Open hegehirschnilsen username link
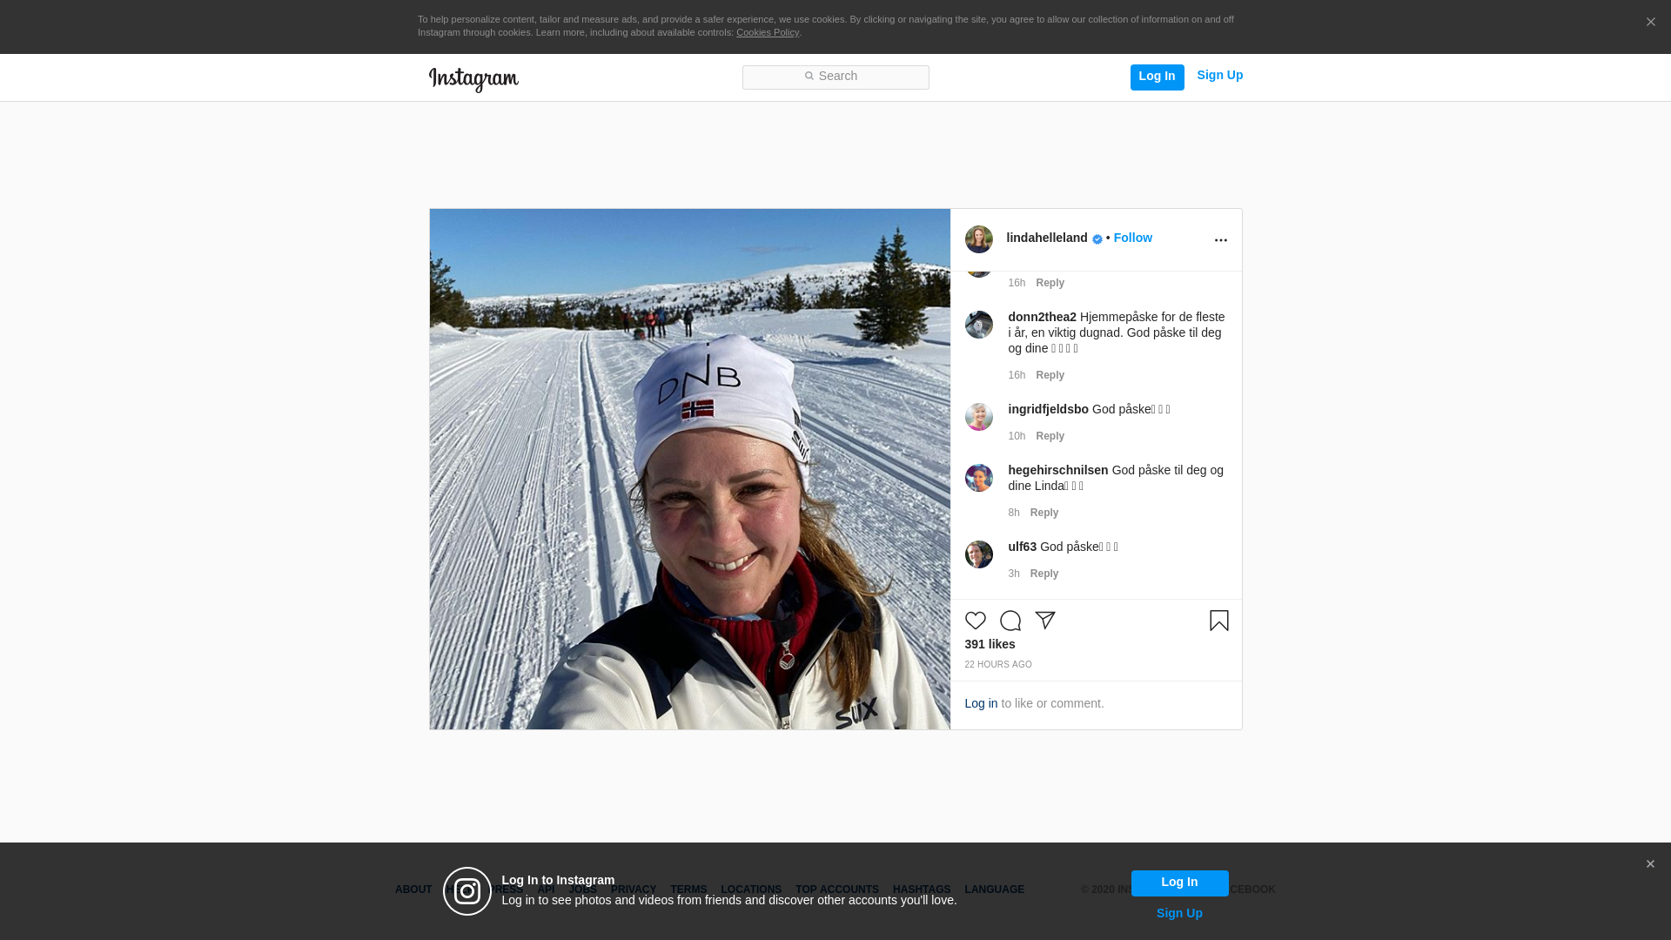The image size is (1671, 940). point(1057,470)
